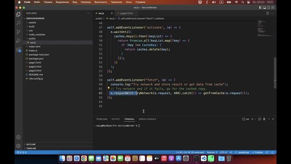Open Google Chrome from the Dock
Viewport: 291px width, 164px height.
click(x=84, y=159)
